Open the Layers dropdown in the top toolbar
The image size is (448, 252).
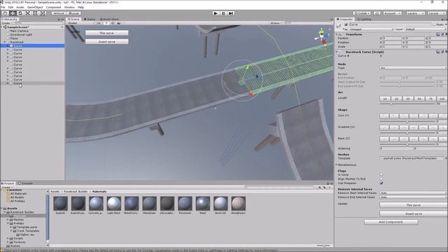pos(415,13)
